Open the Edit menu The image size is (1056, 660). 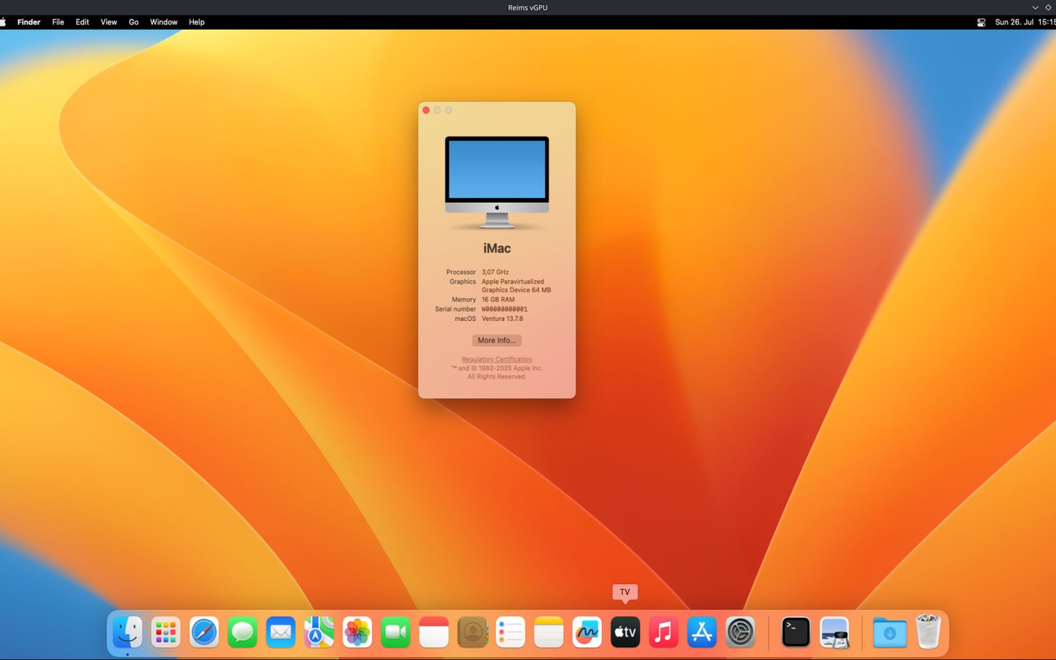pos(82,22)
